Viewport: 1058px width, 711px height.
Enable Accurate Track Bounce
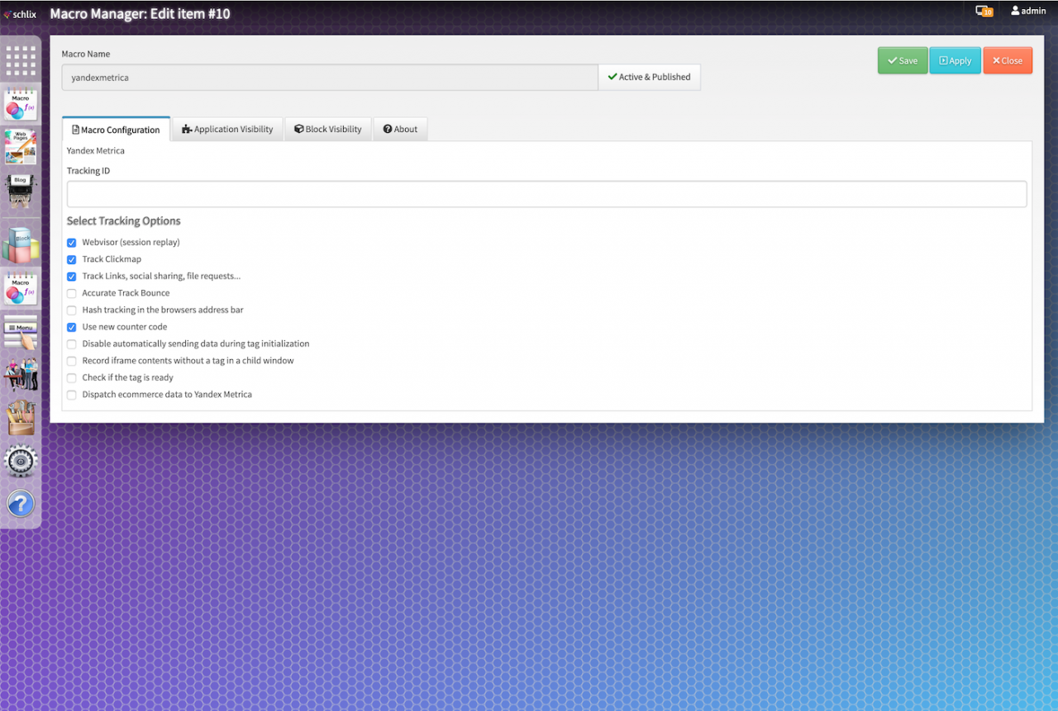pyautogui.click(x=72, y=293)
